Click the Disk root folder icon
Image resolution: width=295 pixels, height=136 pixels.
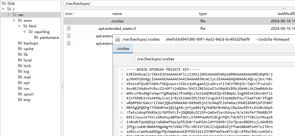coord(4,3)
